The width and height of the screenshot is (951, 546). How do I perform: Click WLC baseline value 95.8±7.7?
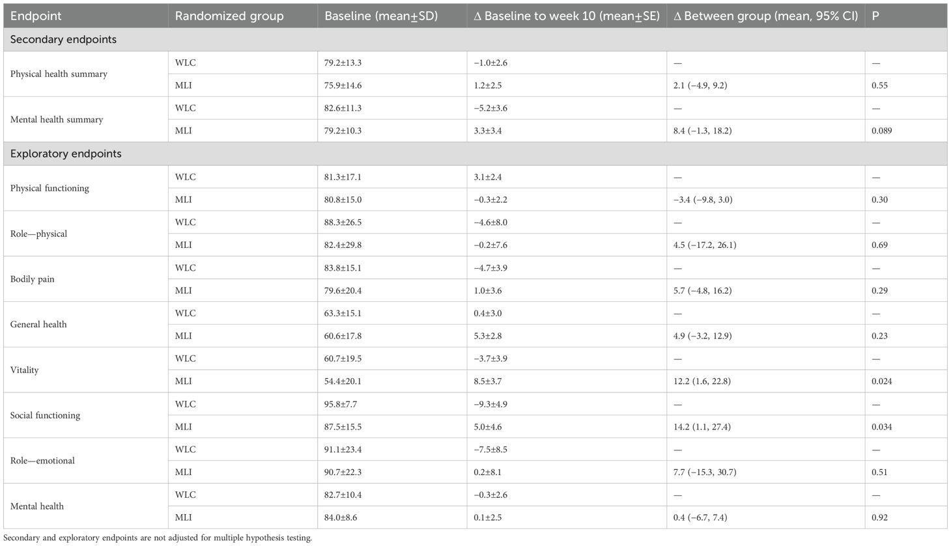pyautogui.click(x=343, y=404)
